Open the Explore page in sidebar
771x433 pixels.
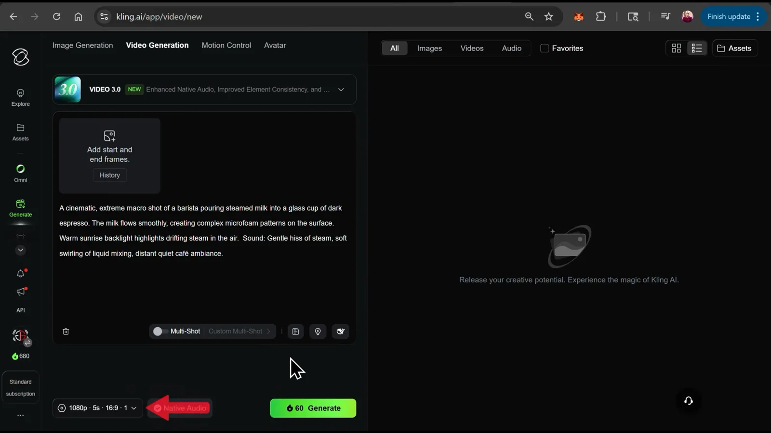[20, 98]
